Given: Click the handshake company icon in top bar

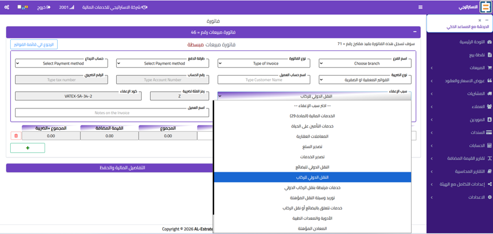Looking at the screenshot, I should [144, 7].
